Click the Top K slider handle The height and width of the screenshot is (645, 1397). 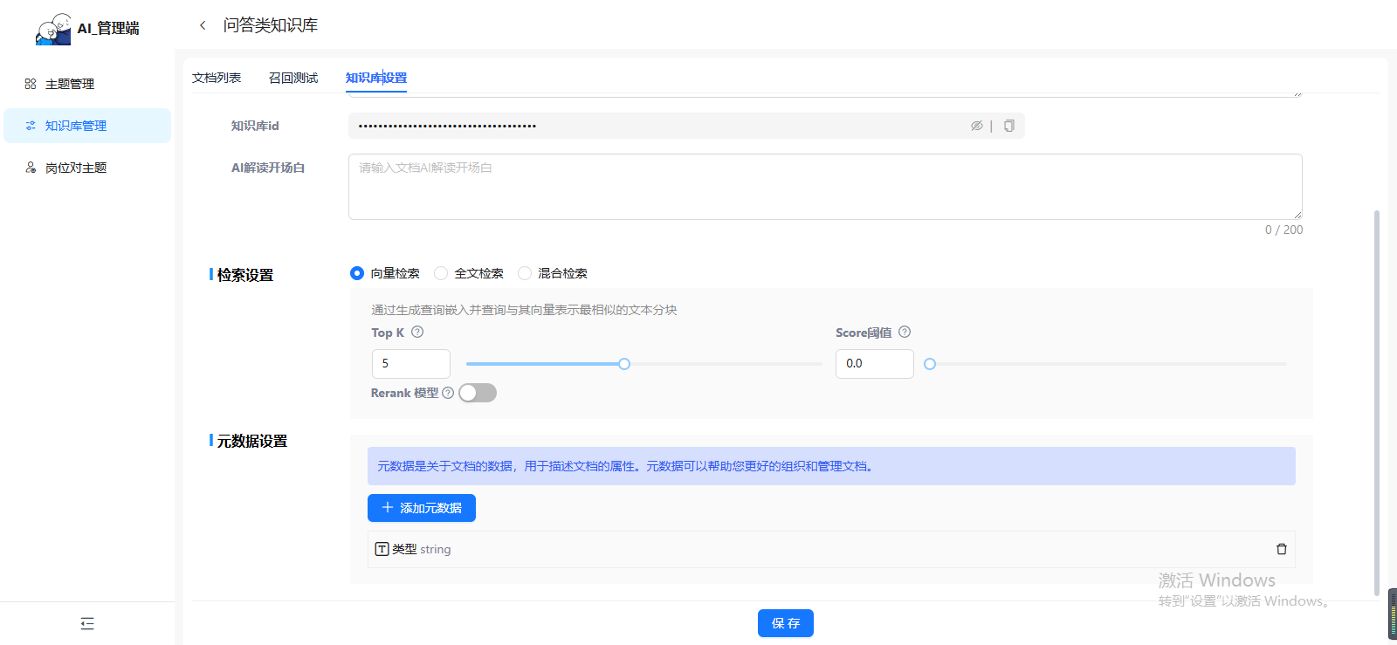click(624, 364)
